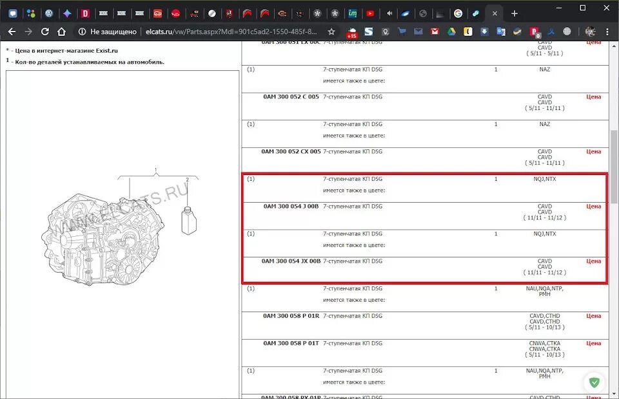619x399 pixels.
Task: Click 'Цена' for part 0AM 300 058 P 01R
Action: tap(593, 315)
